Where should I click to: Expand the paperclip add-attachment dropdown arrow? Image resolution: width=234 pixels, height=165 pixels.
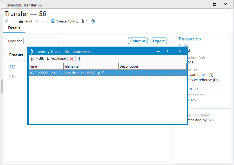coord(37,59)
